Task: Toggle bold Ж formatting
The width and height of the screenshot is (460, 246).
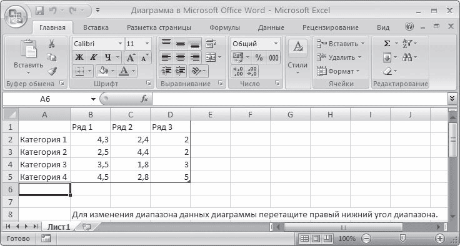Action: pos(79,57)
